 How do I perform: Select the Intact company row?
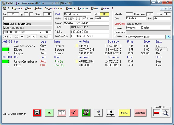click(86, 65)
